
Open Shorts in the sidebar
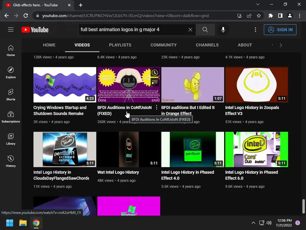(11, 95)
